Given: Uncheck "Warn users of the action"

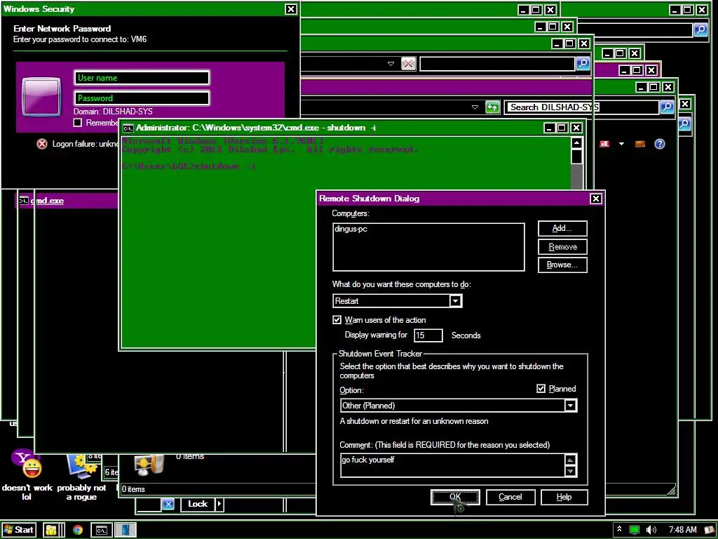Looking at the screenshot, I should tap(337, 320).
